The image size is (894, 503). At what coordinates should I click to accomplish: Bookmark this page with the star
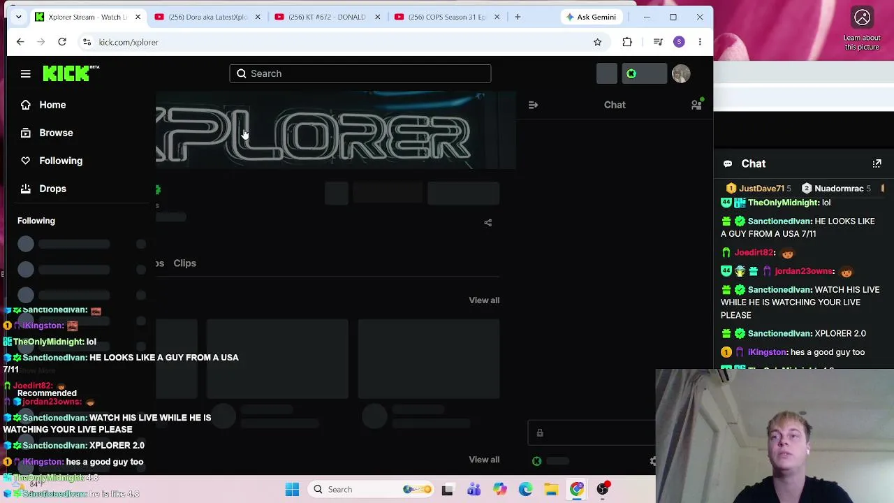coord(597,42)
